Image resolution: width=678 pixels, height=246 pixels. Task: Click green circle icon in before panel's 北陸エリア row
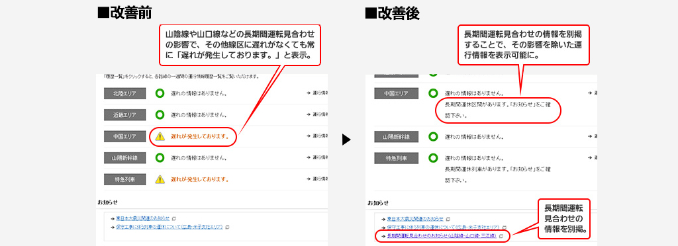tap(160, 93)
